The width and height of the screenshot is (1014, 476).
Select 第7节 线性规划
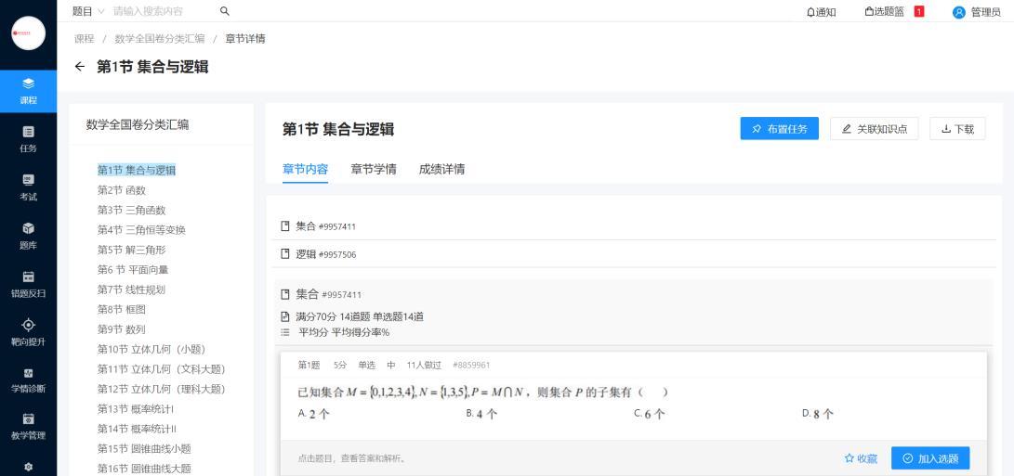[131, 290]
